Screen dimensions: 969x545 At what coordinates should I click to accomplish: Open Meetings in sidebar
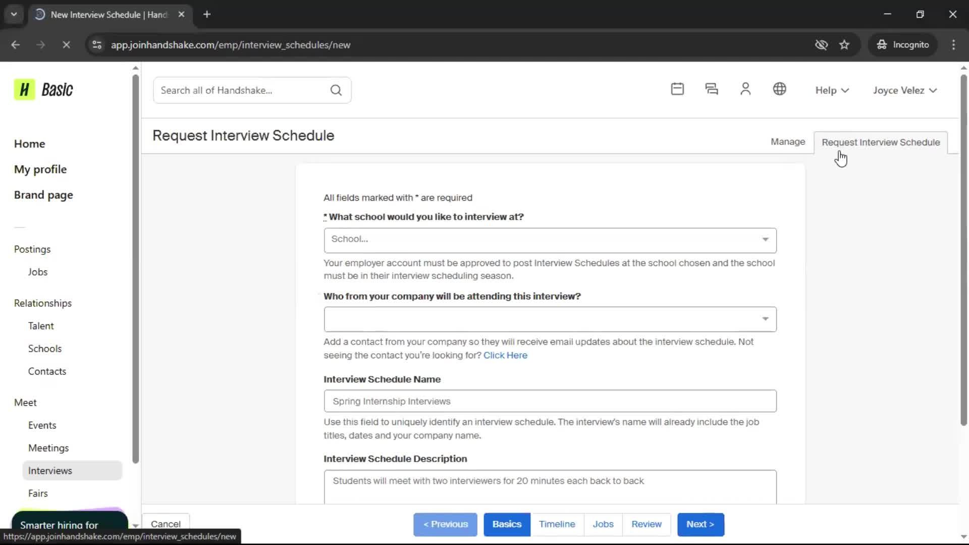point(48,448)
